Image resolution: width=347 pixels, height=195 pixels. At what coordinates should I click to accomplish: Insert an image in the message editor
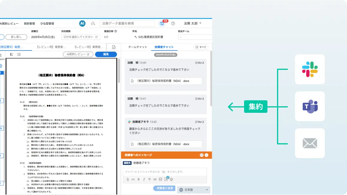click(160, 179)
